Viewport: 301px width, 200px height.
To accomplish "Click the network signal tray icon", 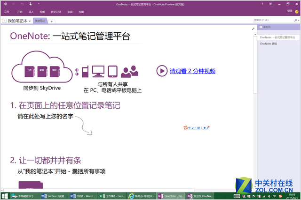I will coord(264,196).
